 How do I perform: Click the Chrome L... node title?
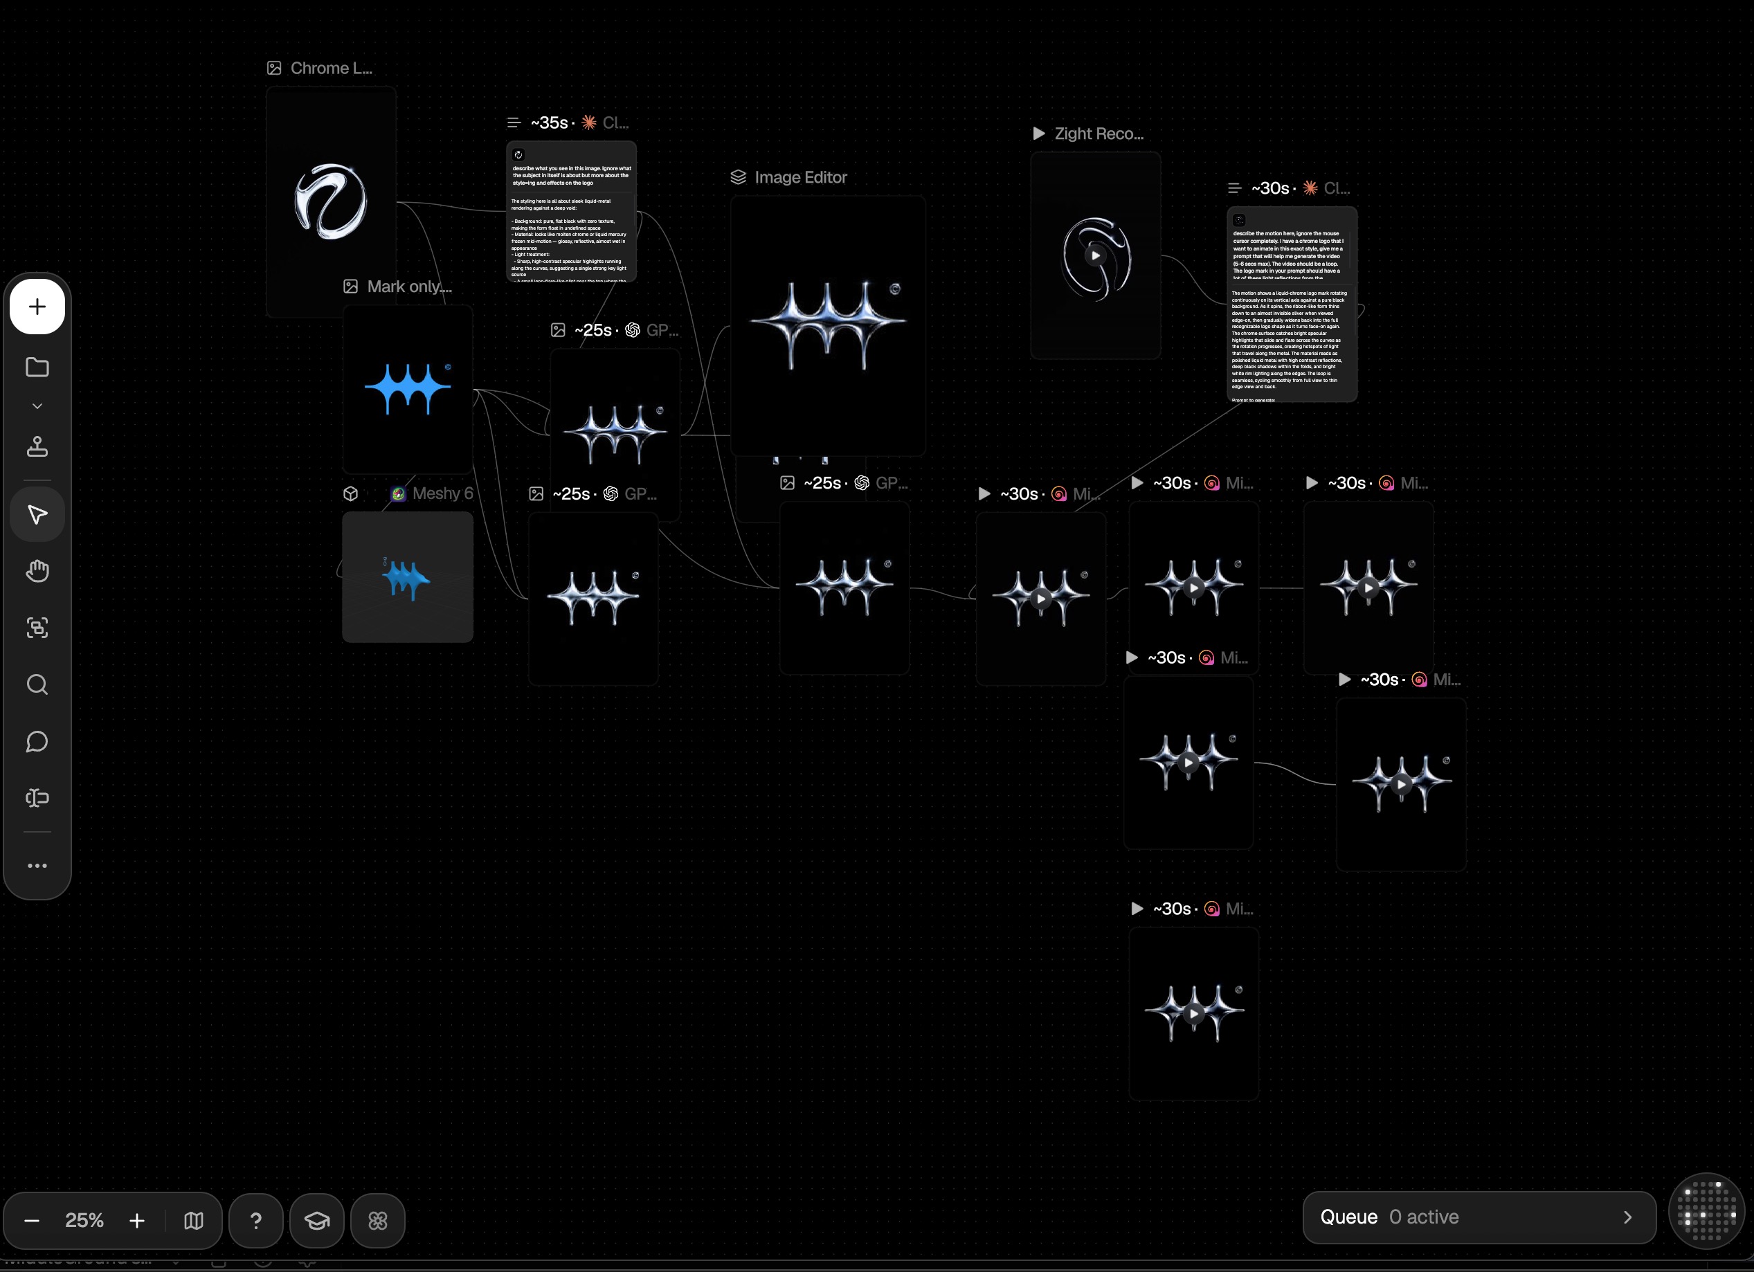click(331, 68)
